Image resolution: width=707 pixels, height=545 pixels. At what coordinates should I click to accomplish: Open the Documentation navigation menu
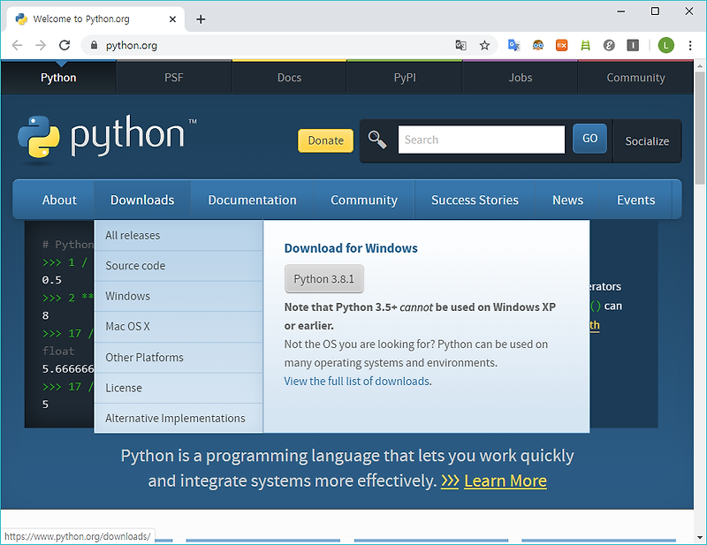[x=252, y=200]
